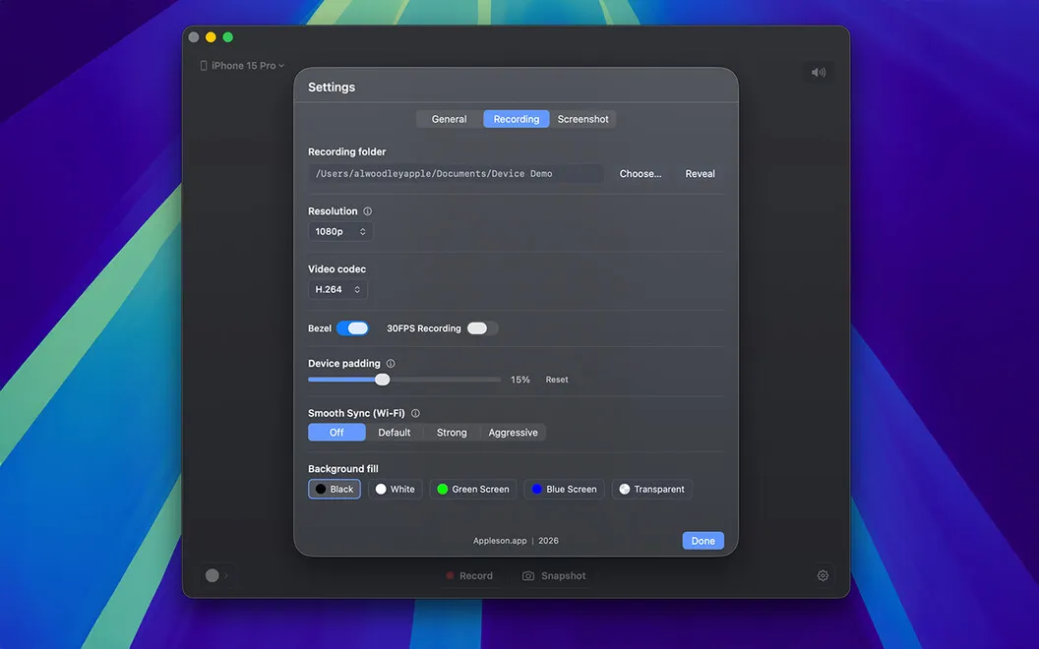Click the Snapshot button label
Screen dimensions: 1039x649
563,576
